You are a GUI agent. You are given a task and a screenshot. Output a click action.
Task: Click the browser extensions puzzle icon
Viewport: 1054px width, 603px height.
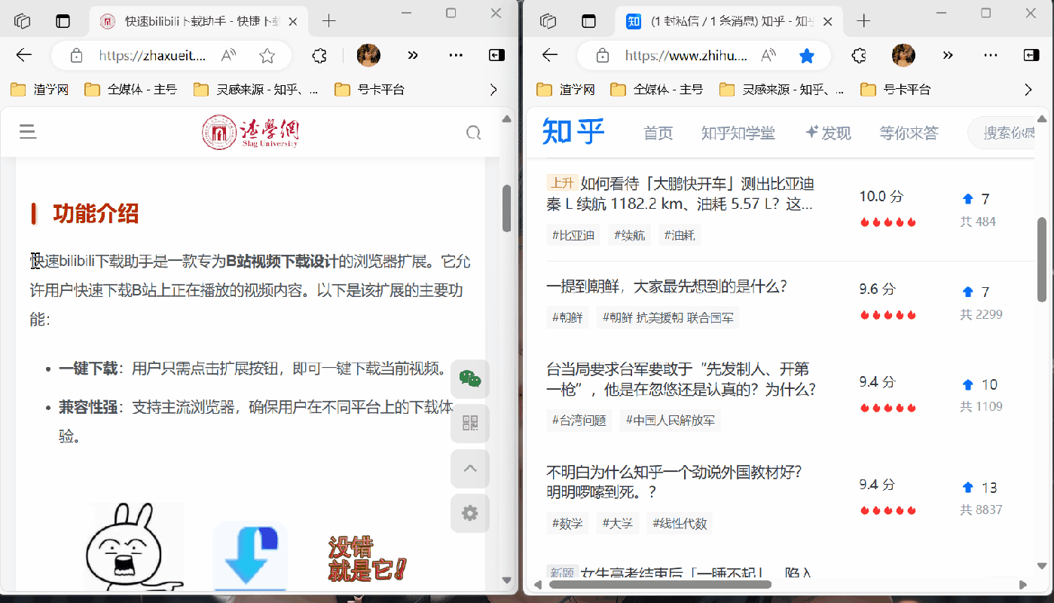[x=319, y=55]
